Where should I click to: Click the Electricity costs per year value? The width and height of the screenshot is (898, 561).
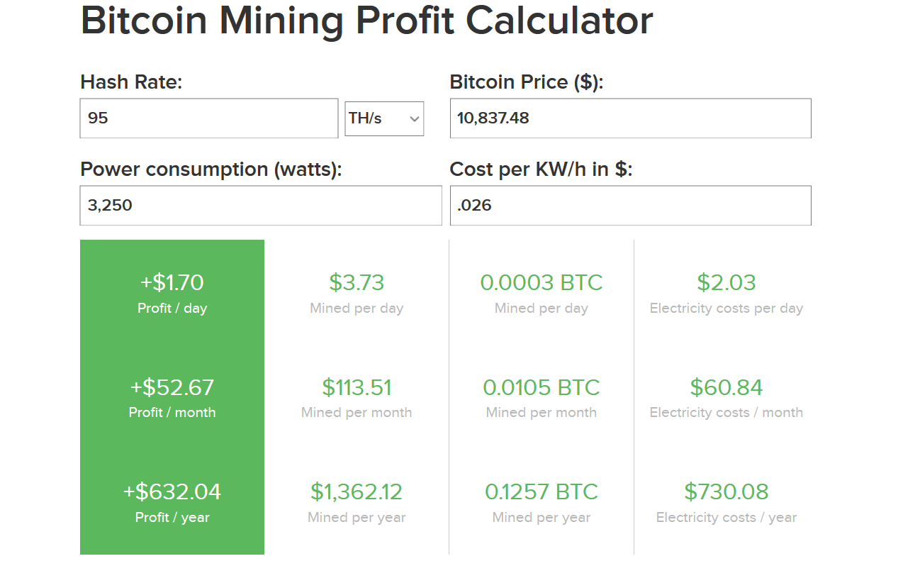point(726,491)
